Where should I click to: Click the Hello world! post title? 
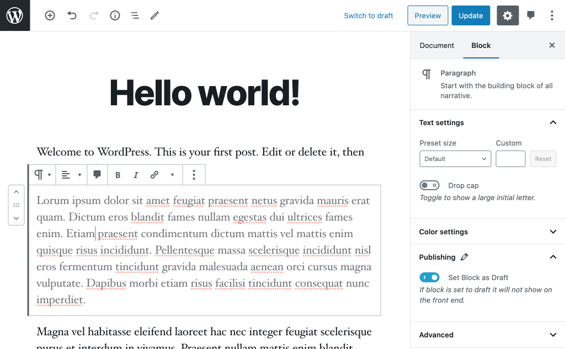pyautogui.click(x=205, y=93)
